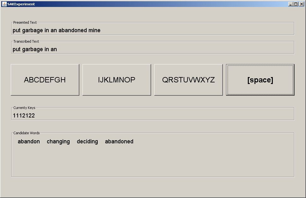Click the "Candidate Words" group label

point(27,133)
